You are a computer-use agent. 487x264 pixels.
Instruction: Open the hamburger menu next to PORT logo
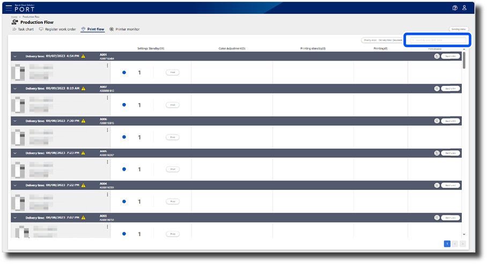(x=9, y=8)
